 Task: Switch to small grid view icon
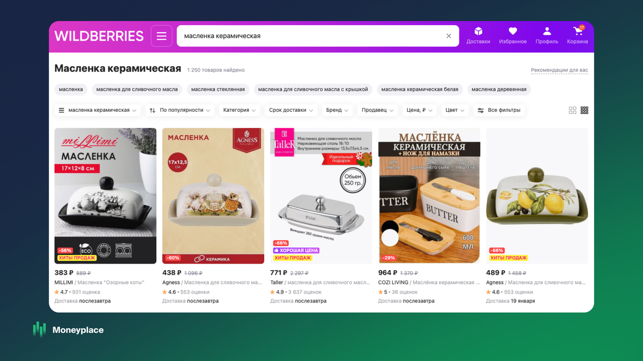click(x=585, y=110)
